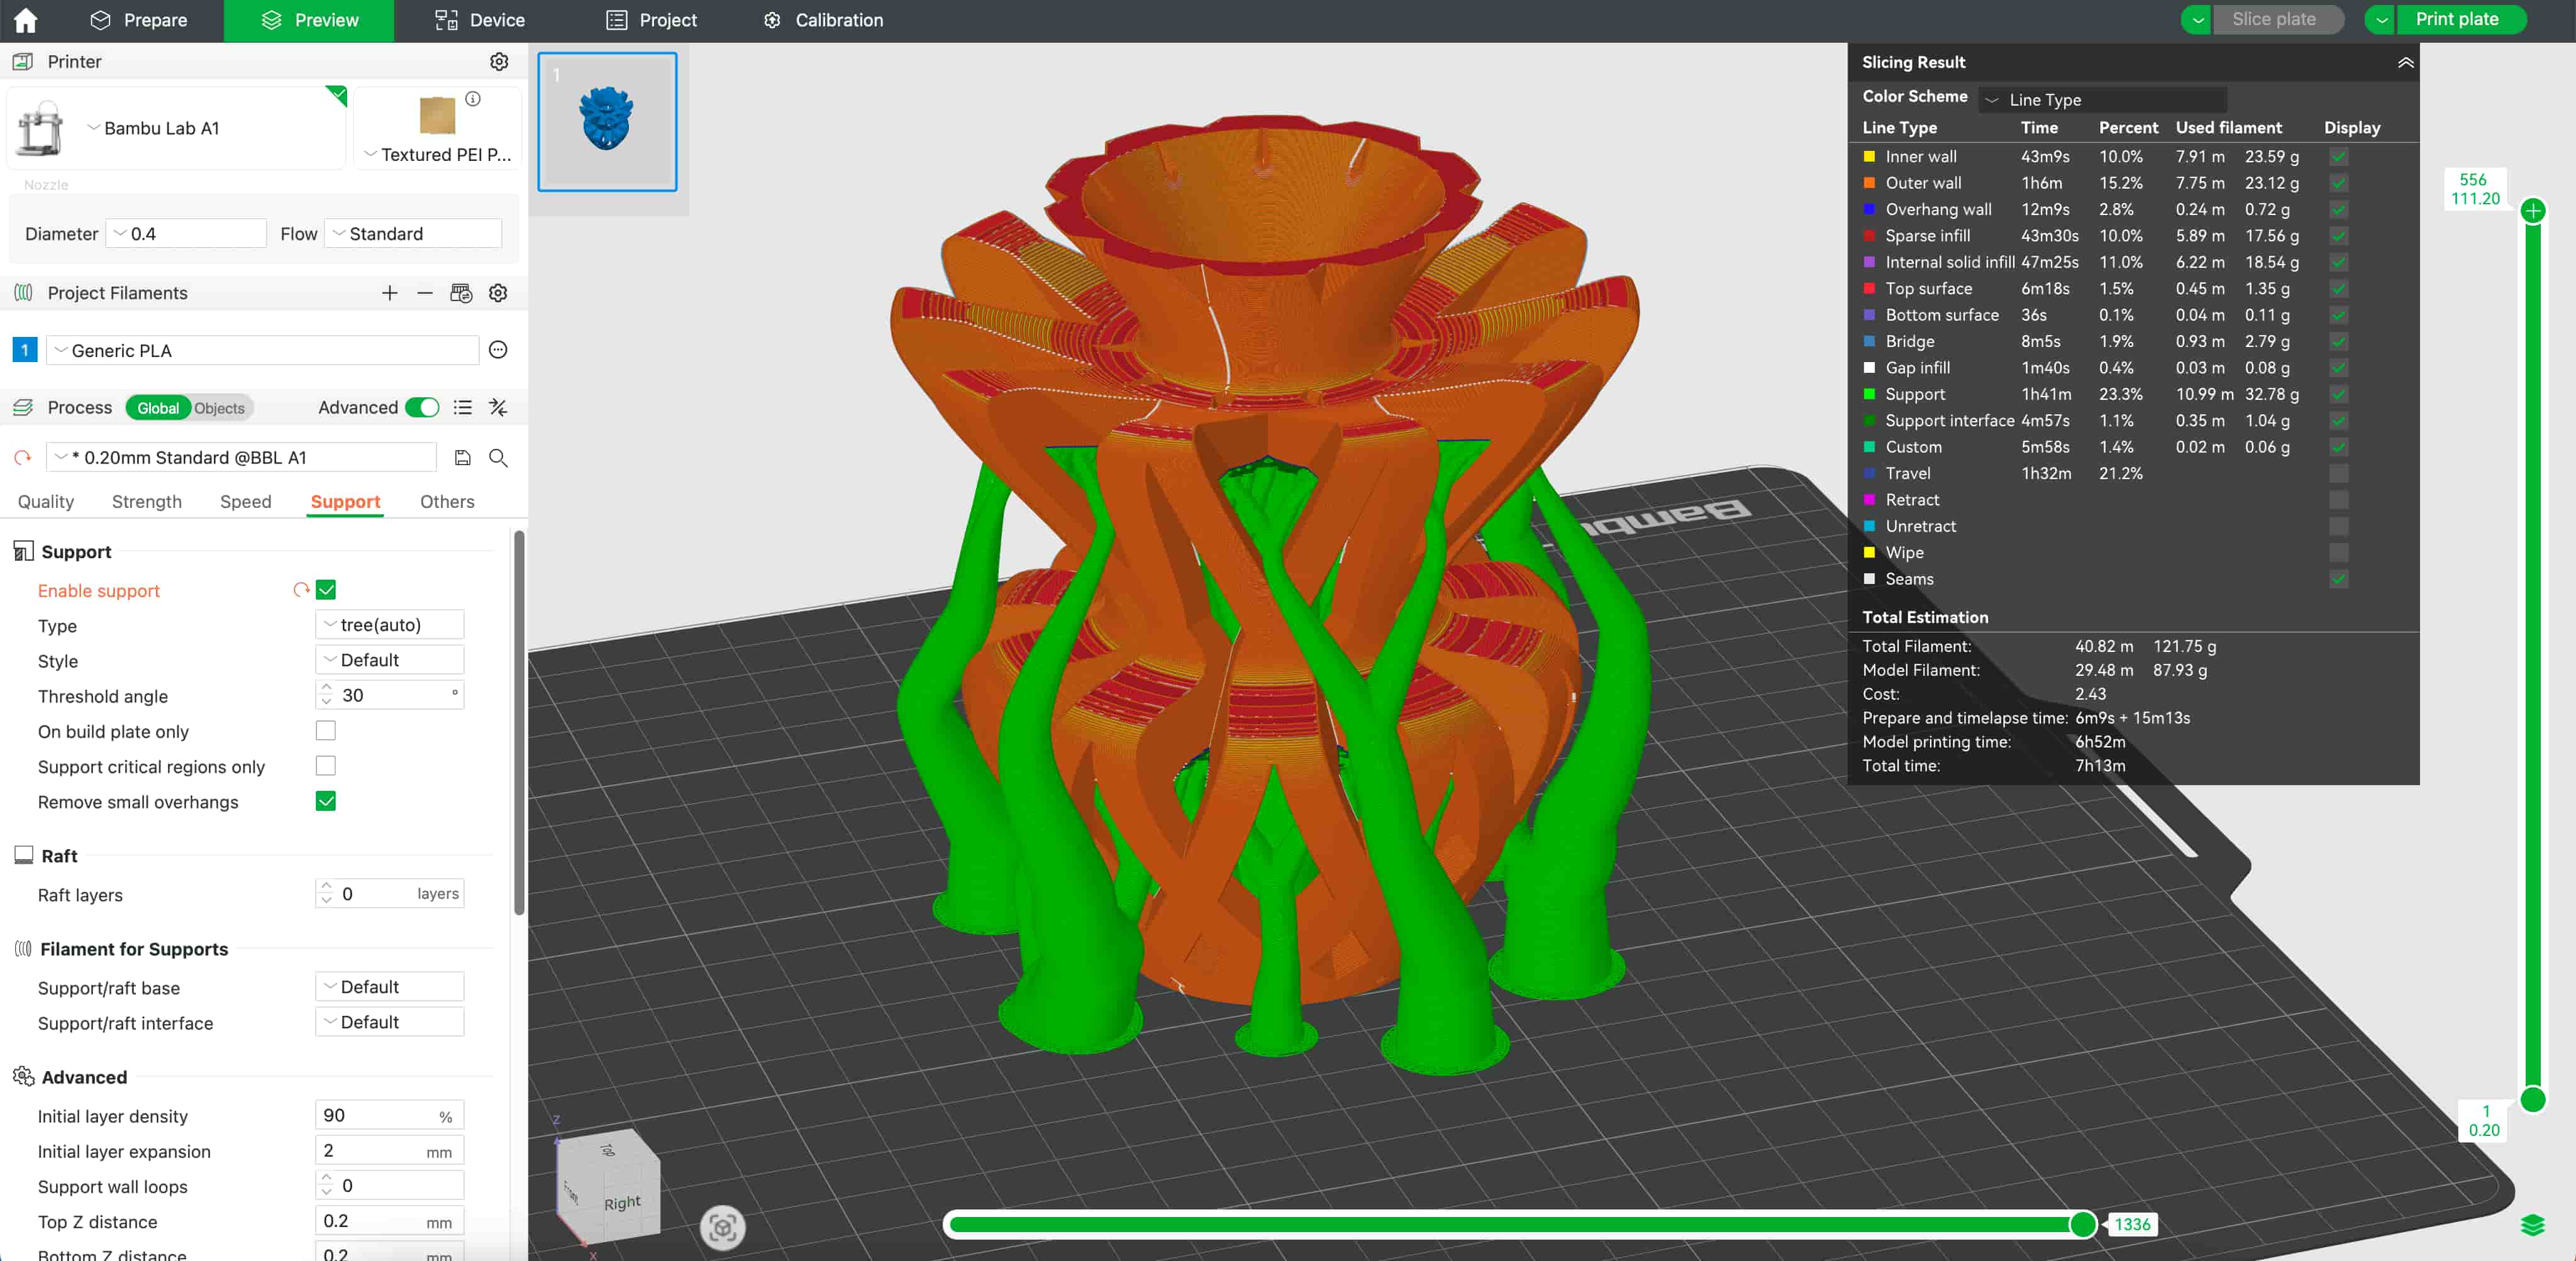Toggle the Enable support checkbox
This screenshot has width=2576, height=1261.
326,590
